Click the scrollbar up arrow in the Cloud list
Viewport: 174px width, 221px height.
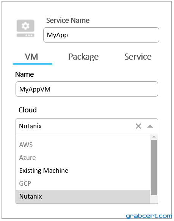(154, 137)
